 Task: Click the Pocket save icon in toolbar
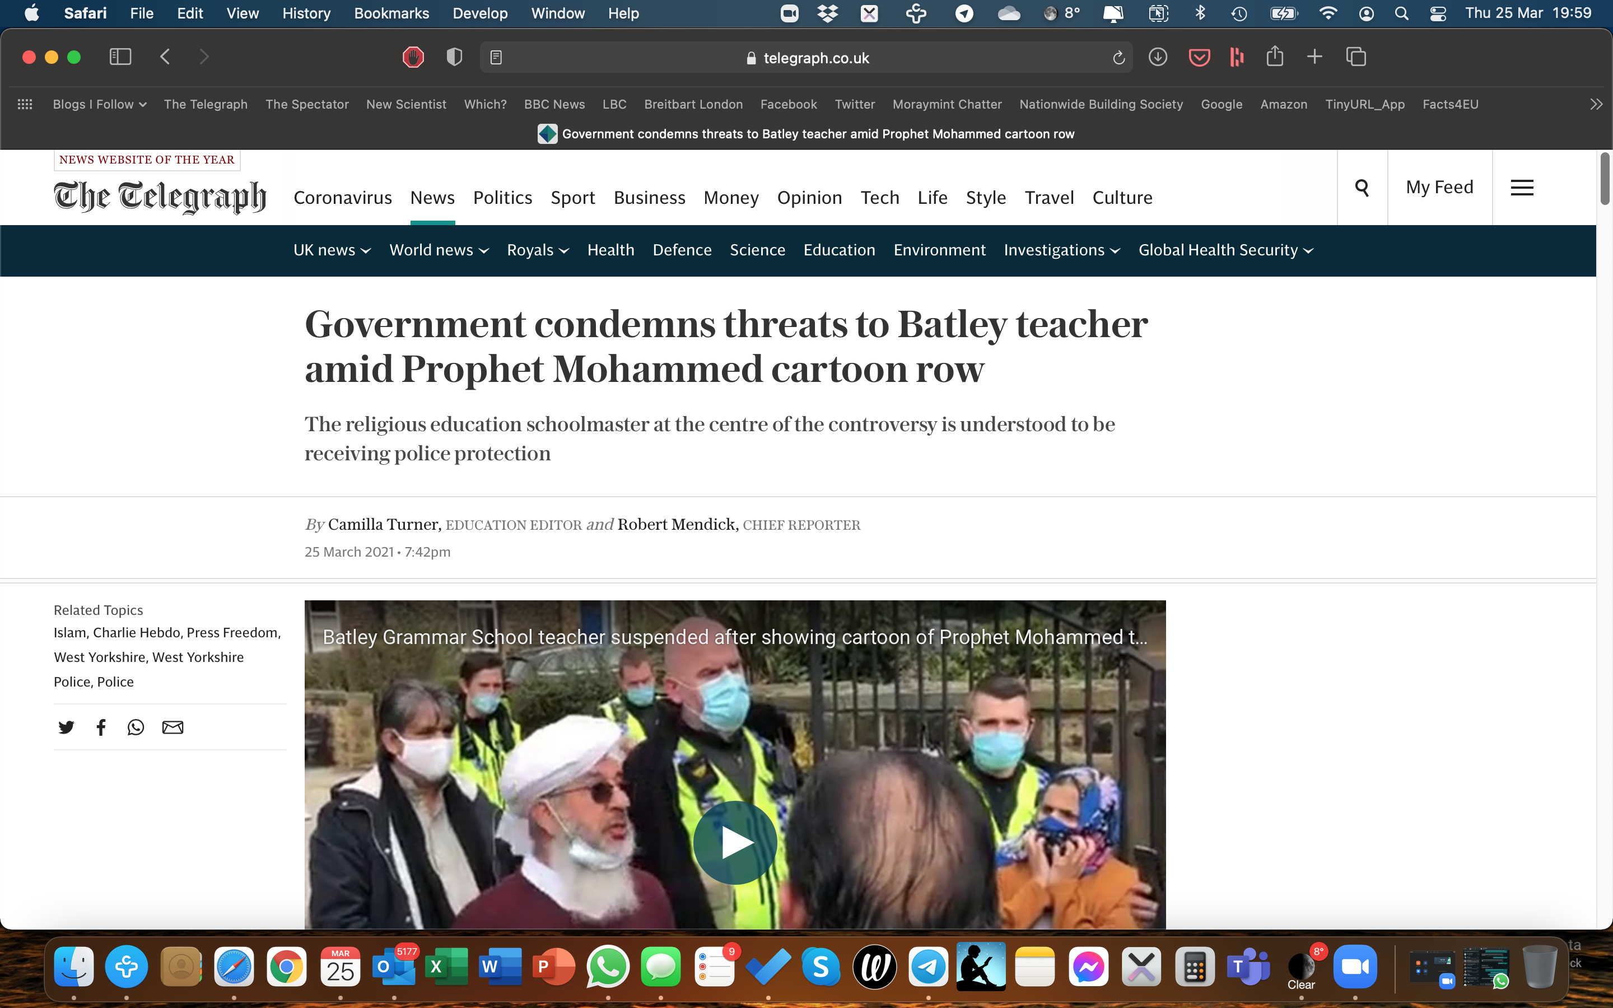click(1199, 57)
